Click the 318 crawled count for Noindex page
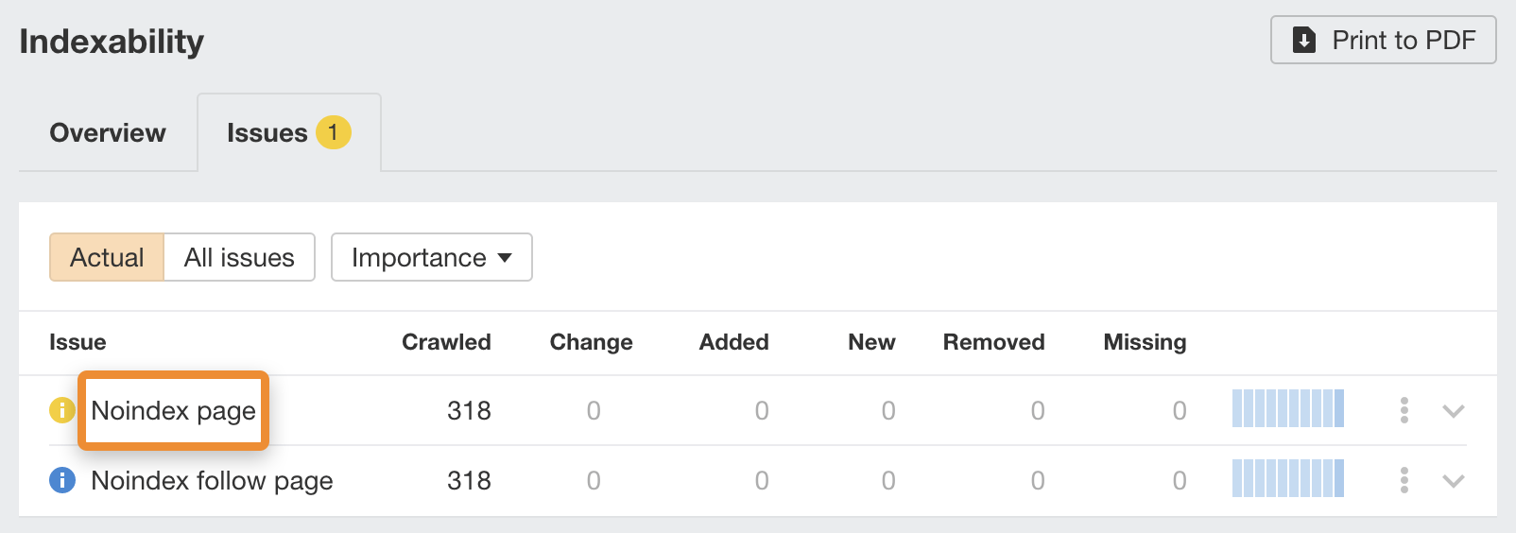 [x=469, y=410]
